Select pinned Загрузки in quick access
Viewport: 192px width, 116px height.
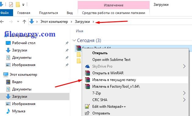pos(20,50)
